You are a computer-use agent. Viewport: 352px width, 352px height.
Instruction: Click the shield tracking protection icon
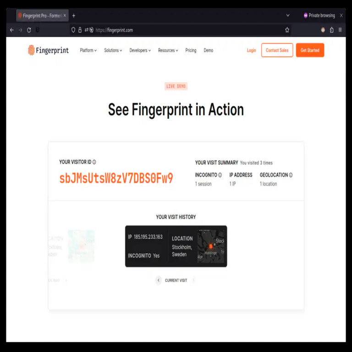73,30
